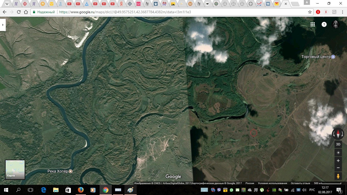Launch Microsoft Edge from the taskbar
This screenshot has height=195, width=347.
pyautogui.click(x=43, y=190)
